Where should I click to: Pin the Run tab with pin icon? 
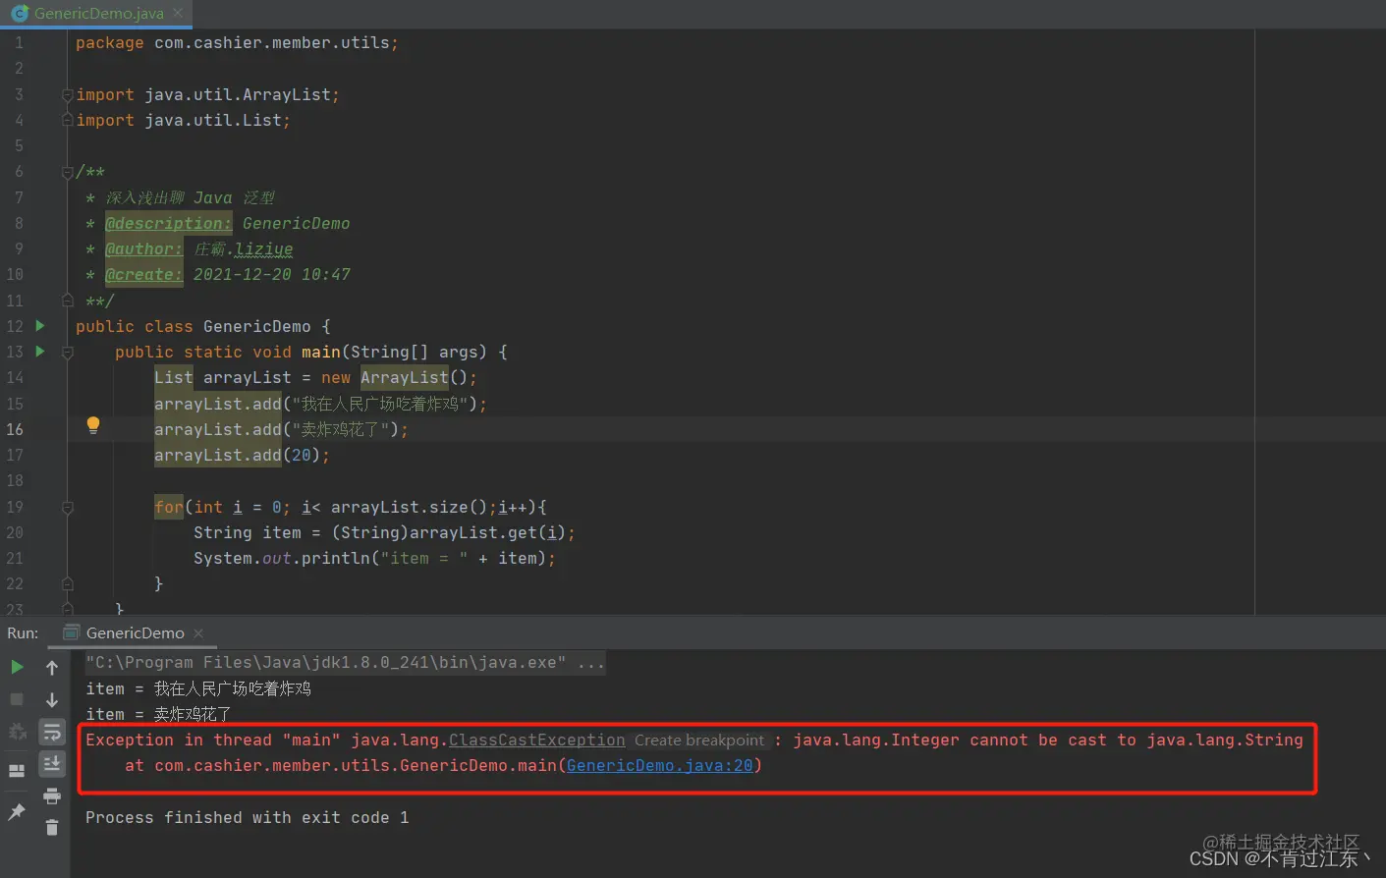pyautogui.click(x=17, y=811)
